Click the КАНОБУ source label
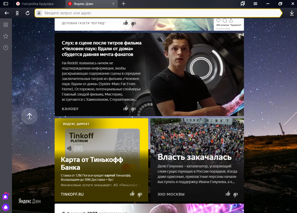 click(x=70, y=109)
